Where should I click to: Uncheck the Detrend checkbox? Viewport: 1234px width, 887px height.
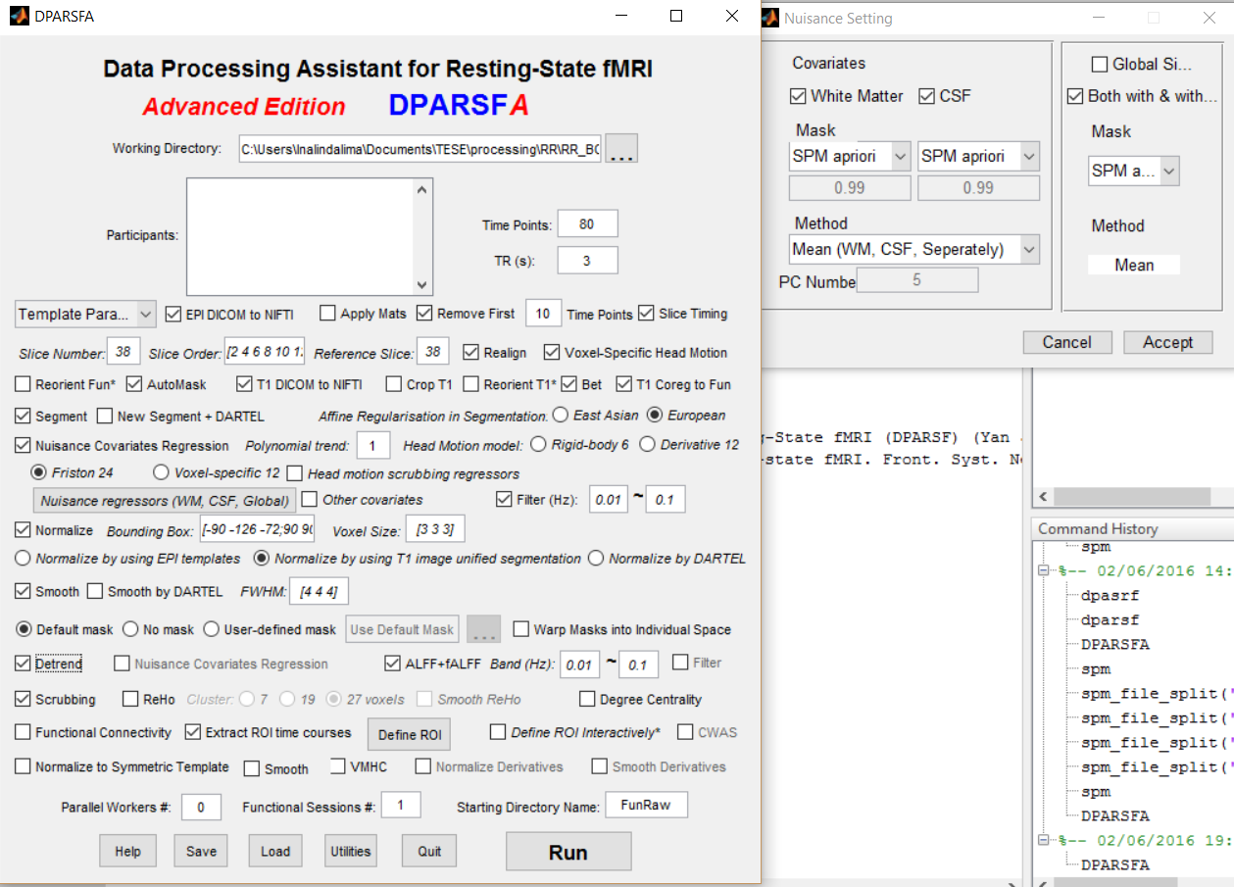pos(24,663)
